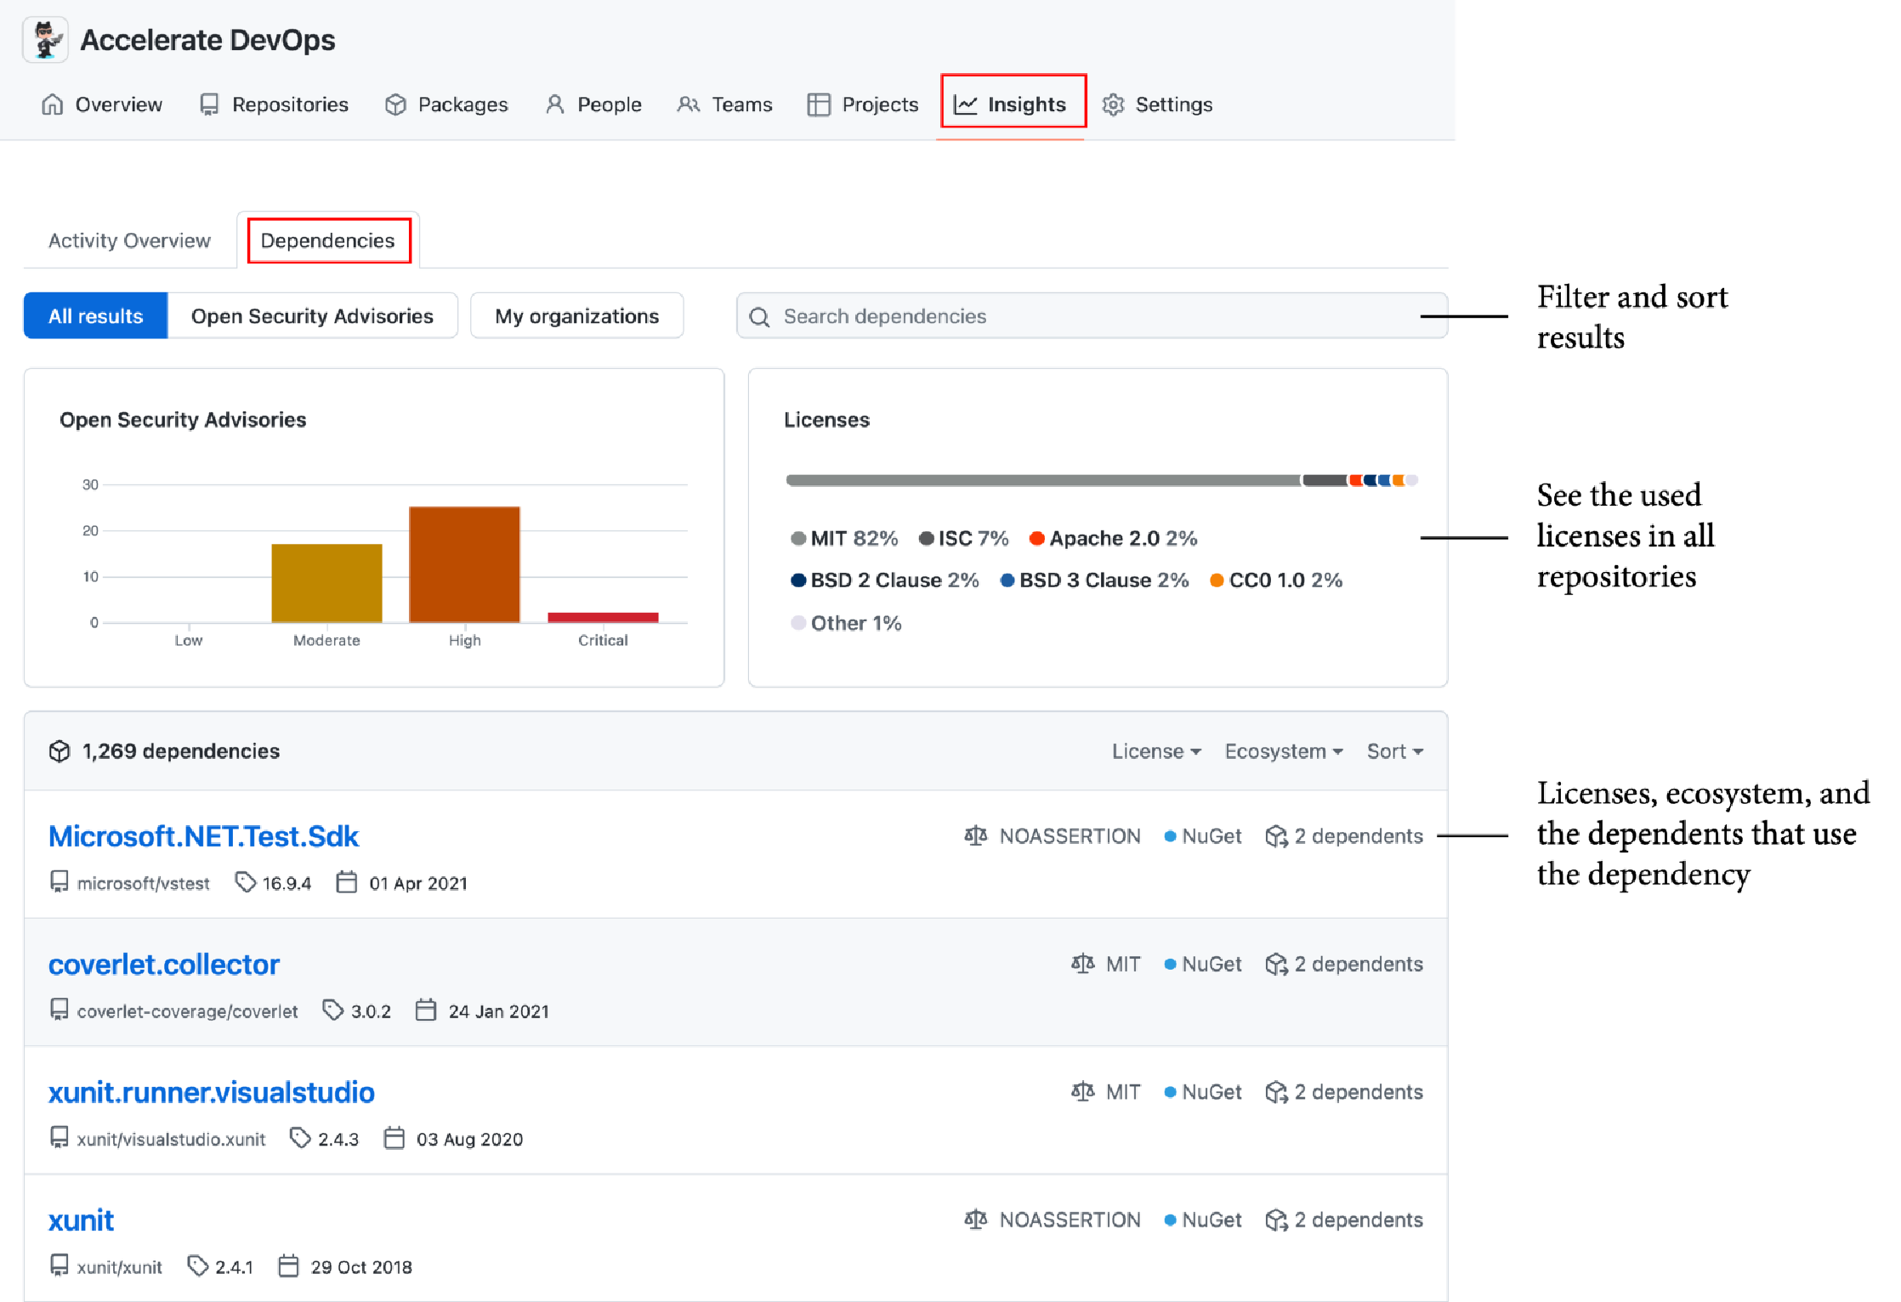1901x1302 pixels.
Task: Switch to the People tab
Action: pos(593,105)
